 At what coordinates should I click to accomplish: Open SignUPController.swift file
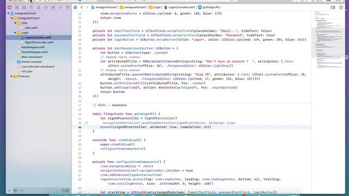39,42
